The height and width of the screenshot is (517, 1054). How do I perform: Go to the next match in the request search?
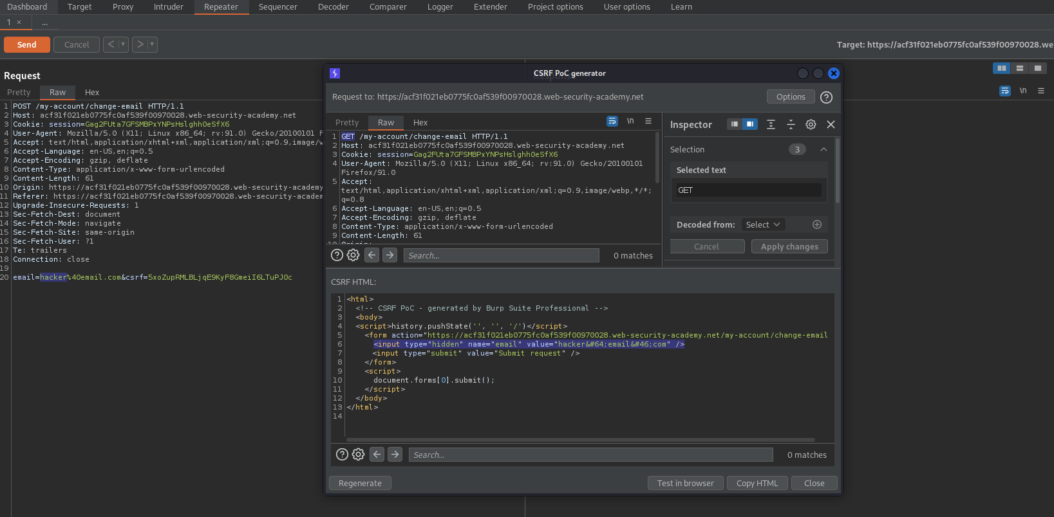(x=390, y=255)
